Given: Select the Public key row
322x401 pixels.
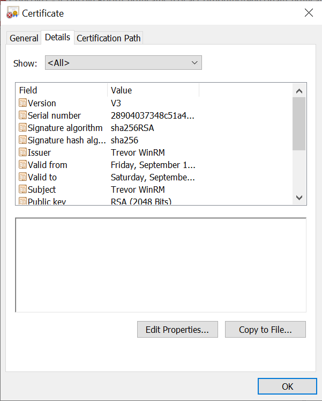Looking at the screenshot, I should point(107,201).
